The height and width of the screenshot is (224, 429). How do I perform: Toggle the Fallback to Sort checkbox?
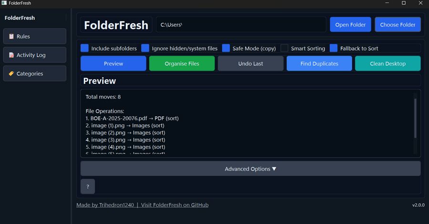pos(334,48)
